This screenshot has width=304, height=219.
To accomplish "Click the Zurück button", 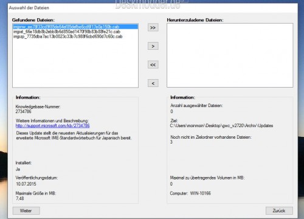I will pyautogui.click(x=279, y=210).
